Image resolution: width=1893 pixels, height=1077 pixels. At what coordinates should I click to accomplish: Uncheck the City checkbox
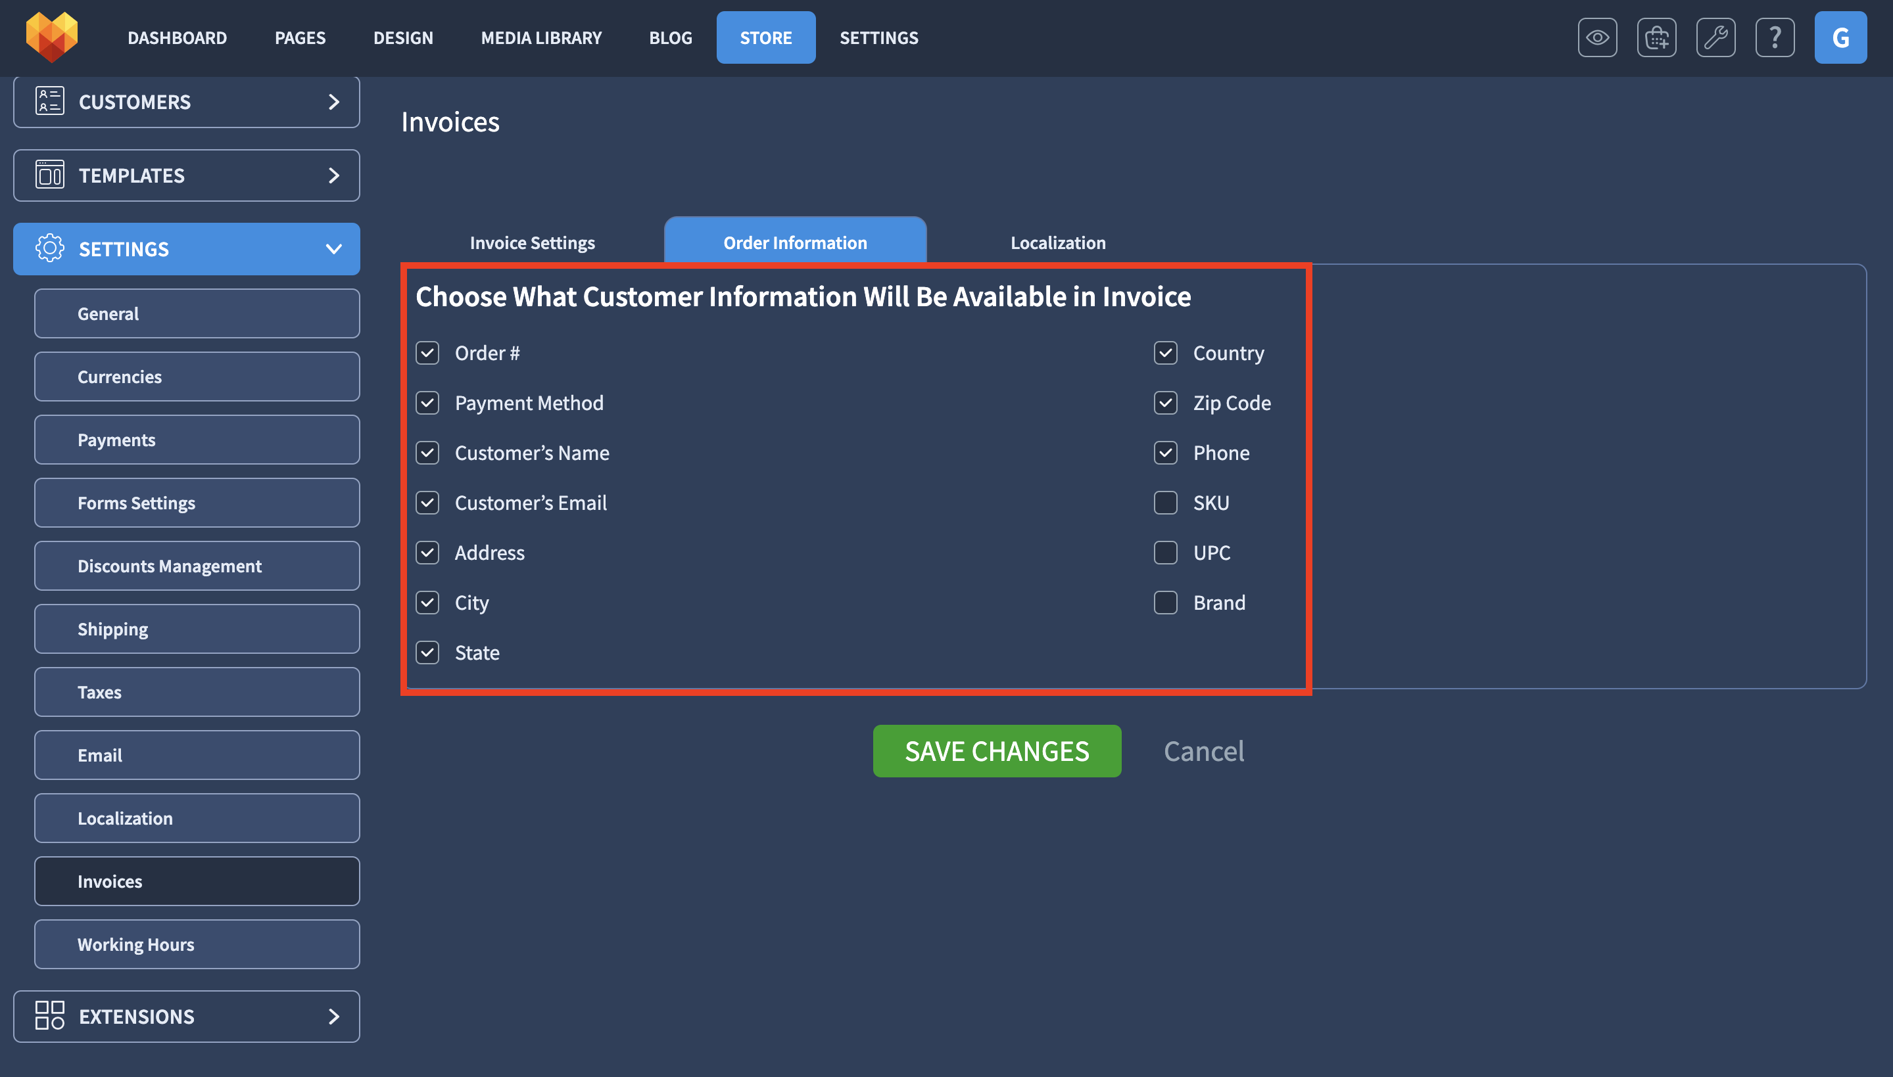click(428, 603)
